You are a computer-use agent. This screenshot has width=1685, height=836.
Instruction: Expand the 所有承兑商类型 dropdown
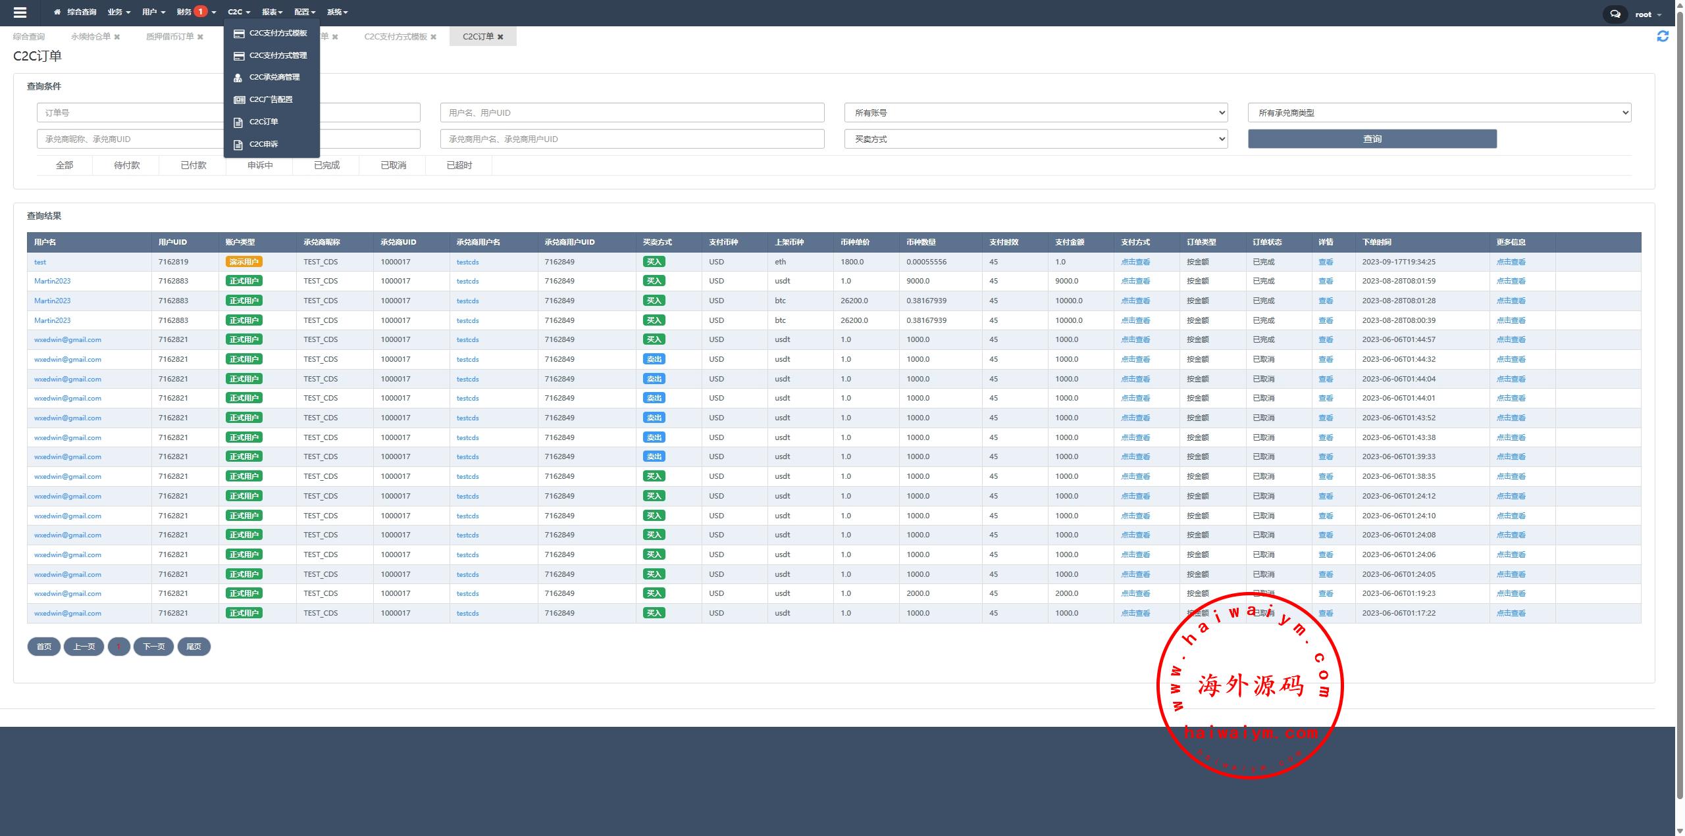(1439, 113)
